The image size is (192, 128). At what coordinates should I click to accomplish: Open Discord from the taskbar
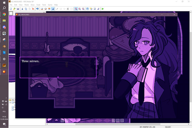pyautogui.click(x=4, y=27)
